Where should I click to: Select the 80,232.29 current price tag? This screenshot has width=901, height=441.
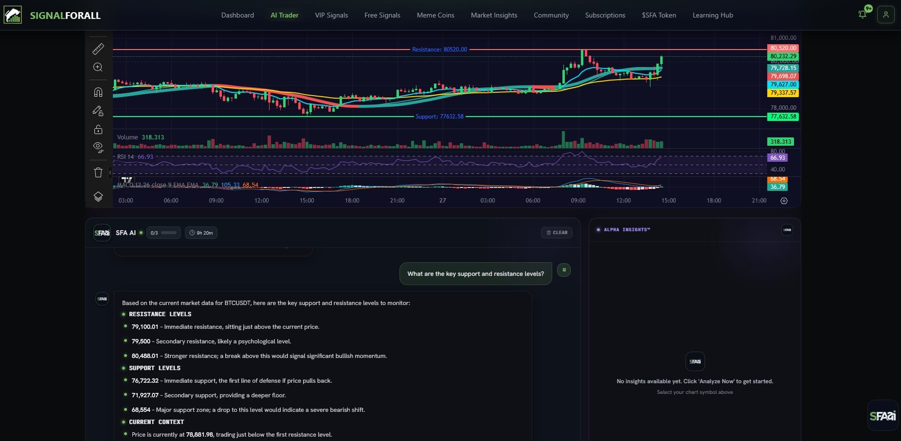point(783,56)
